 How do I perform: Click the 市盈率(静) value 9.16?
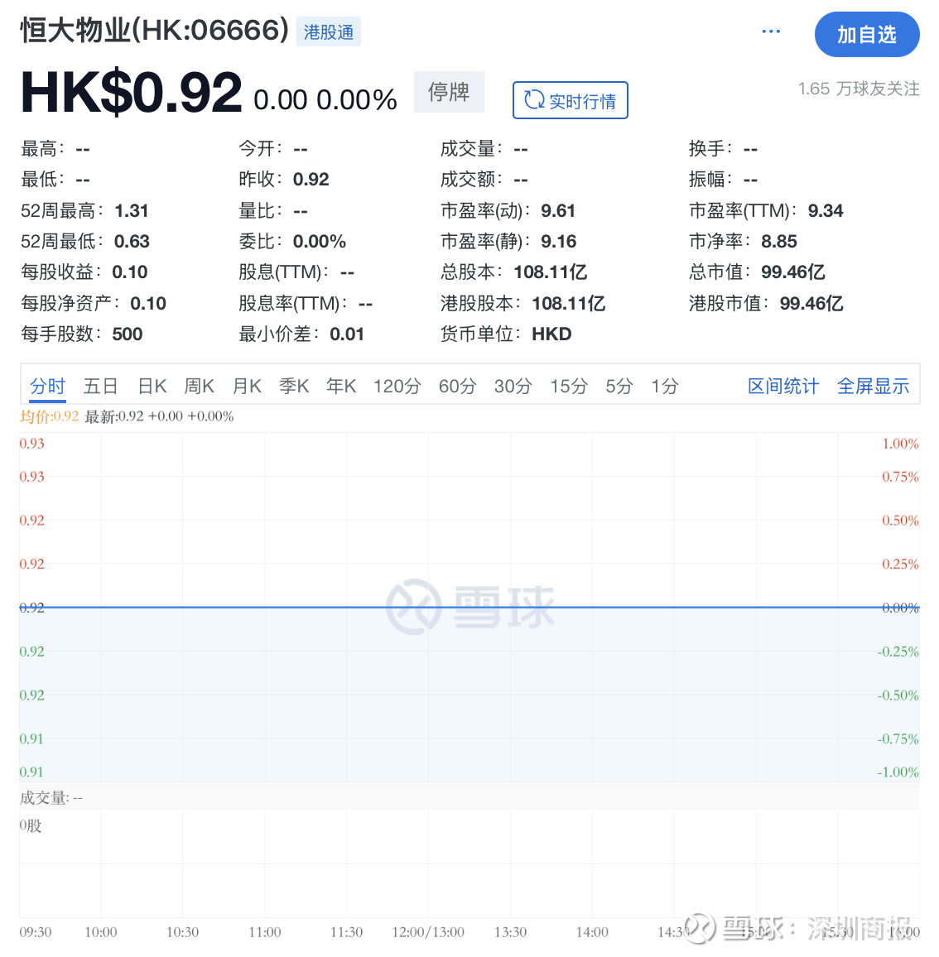coord(559,242)
